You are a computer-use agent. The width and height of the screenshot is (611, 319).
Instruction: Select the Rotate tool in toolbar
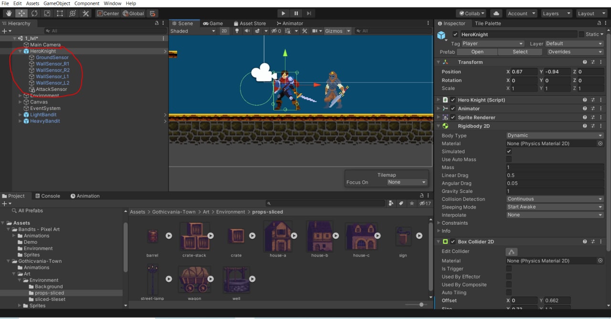35,13
